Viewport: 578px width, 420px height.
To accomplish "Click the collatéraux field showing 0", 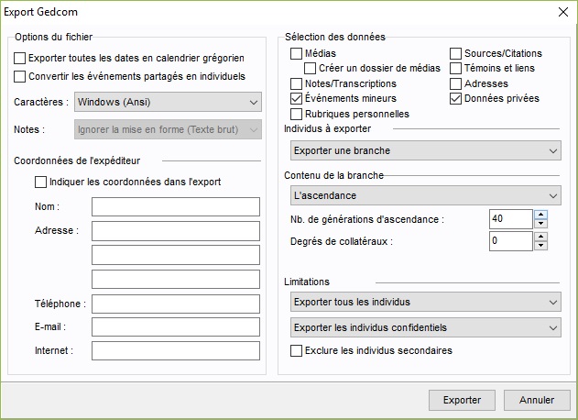I will [x=511, y=241].
